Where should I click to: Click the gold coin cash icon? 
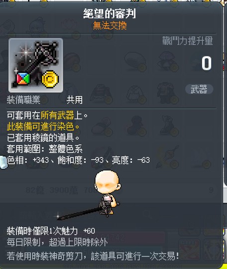point(50,79)
